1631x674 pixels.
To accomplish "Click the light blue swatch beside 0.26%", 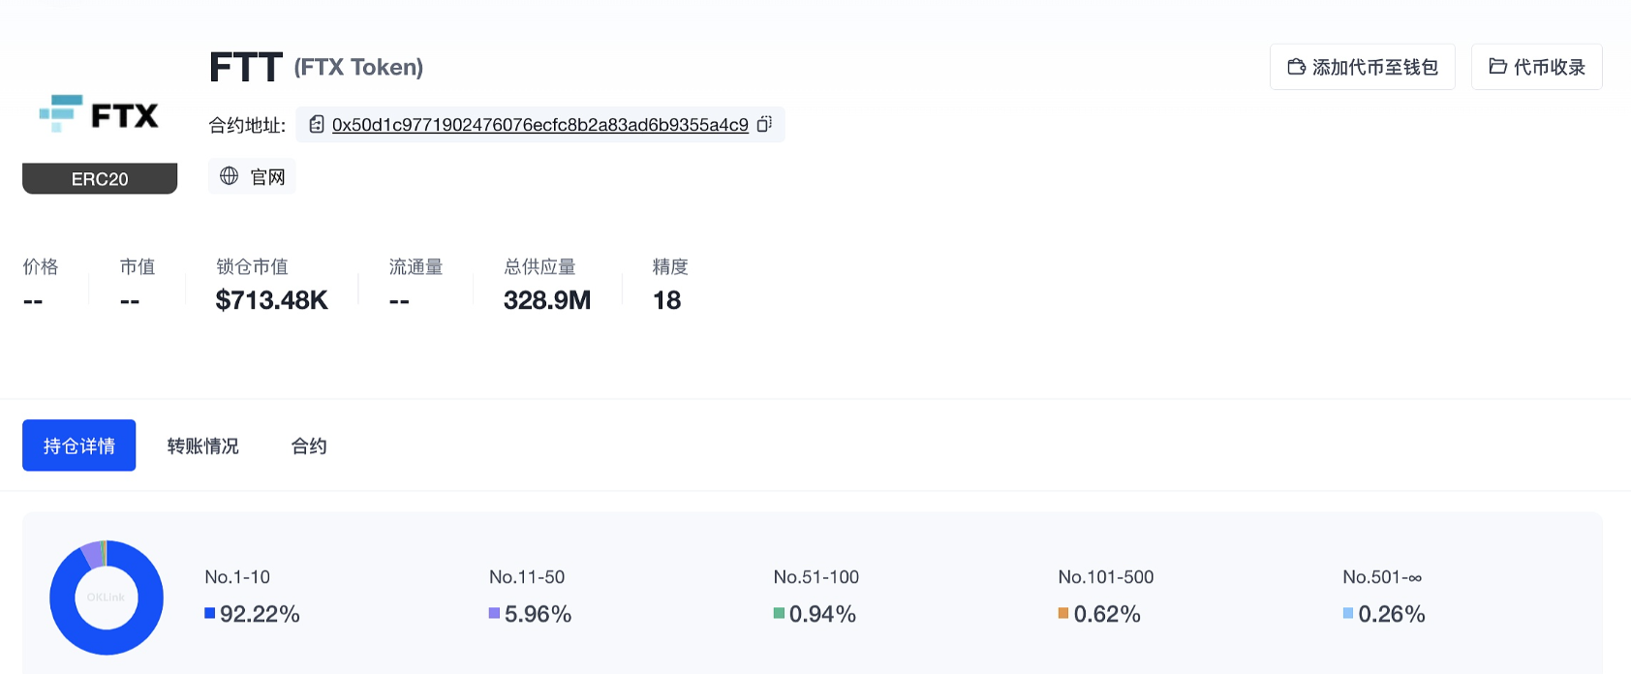I will 1348,613.
